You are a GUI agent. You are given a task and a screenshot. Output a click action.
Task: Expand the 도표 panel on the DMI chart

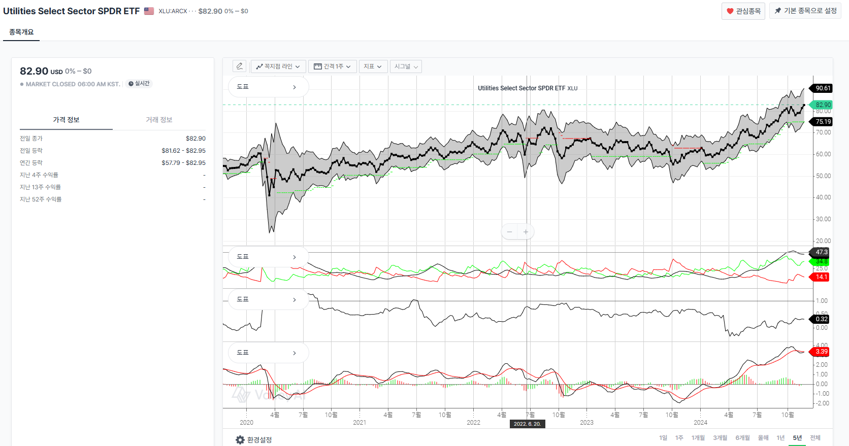coord(268,257)
